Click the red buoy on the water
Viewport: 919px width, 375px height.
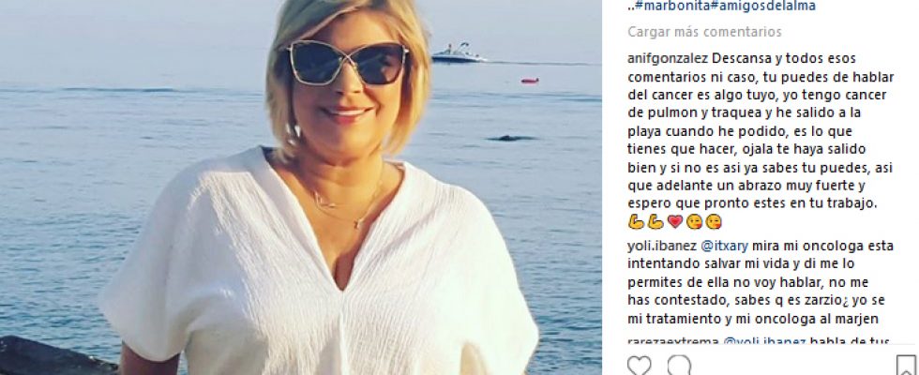tap(530, 81)
